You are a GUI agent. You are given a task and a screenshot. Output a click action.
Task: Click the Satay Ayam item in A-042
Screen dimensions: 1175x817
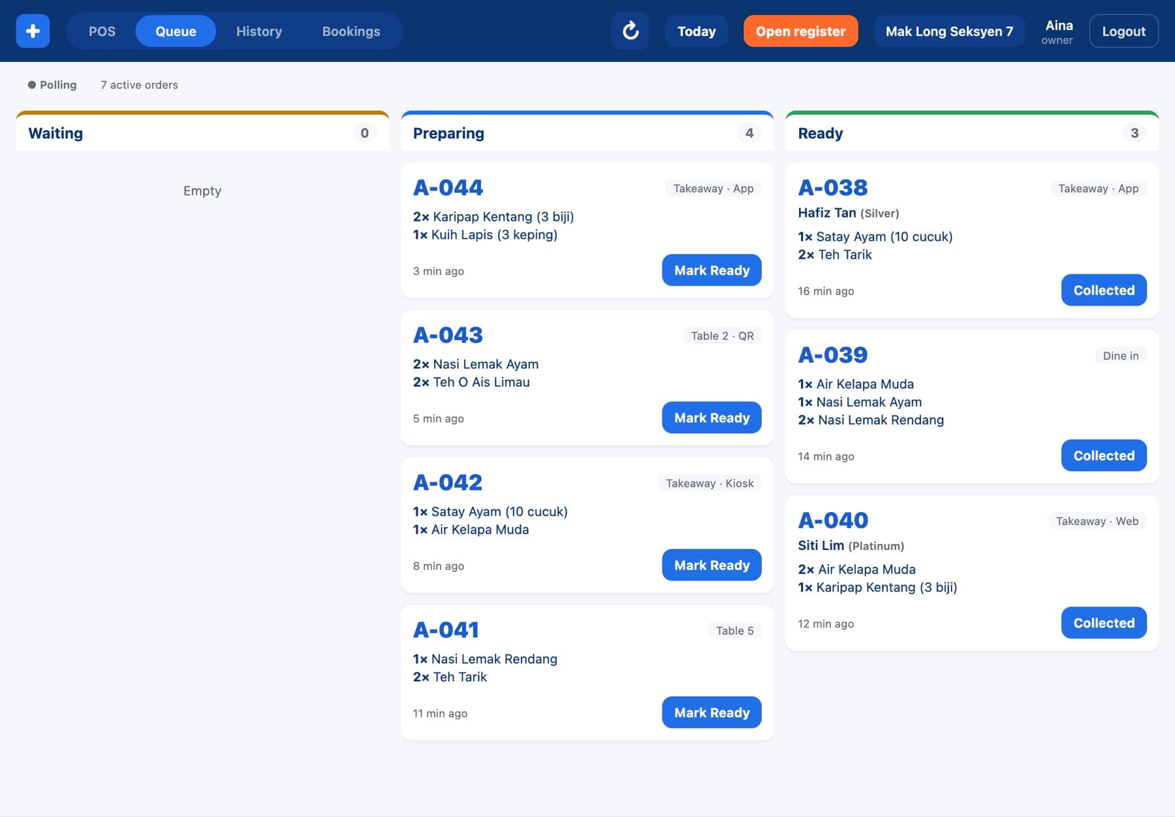pos(490,511)
